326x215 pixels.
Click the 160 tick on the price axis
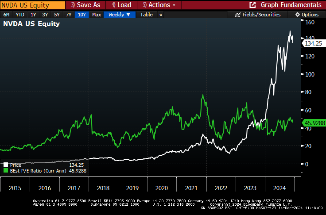(310, 22)
